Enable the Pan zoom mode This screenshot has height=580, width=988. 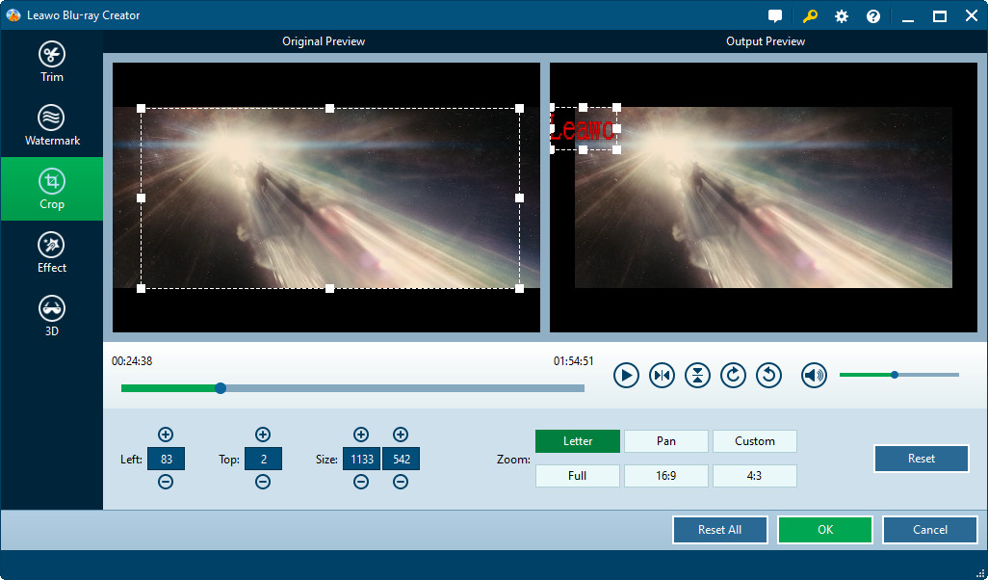(665, 440)
